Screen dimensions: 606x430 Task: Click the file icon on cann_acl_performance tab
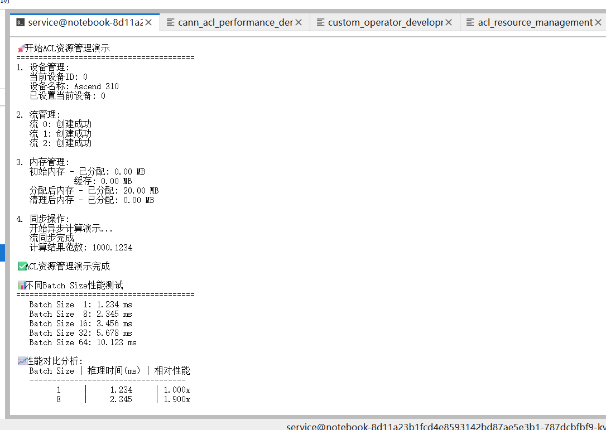170,22
